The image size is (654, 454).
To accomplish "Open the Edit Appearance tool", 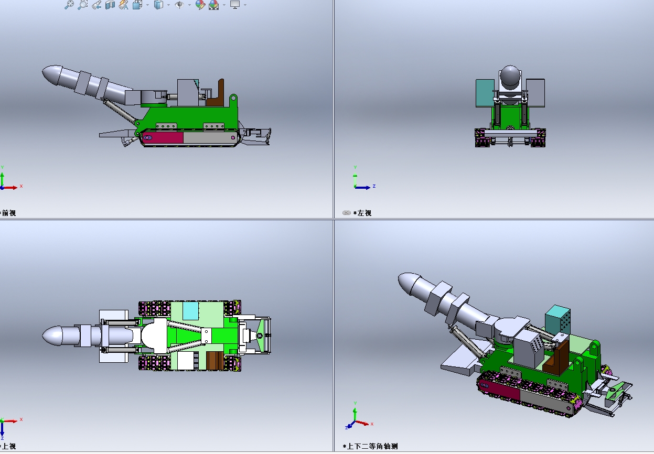I will 200,5.
